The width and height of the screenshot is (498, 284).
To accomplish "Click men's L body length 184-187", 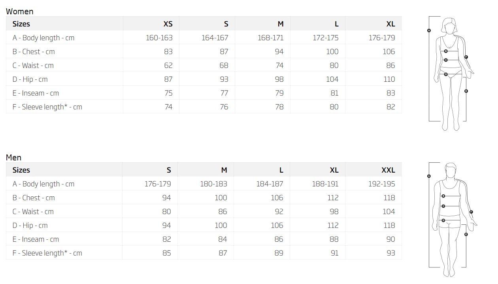I will (x=270, y=184).
